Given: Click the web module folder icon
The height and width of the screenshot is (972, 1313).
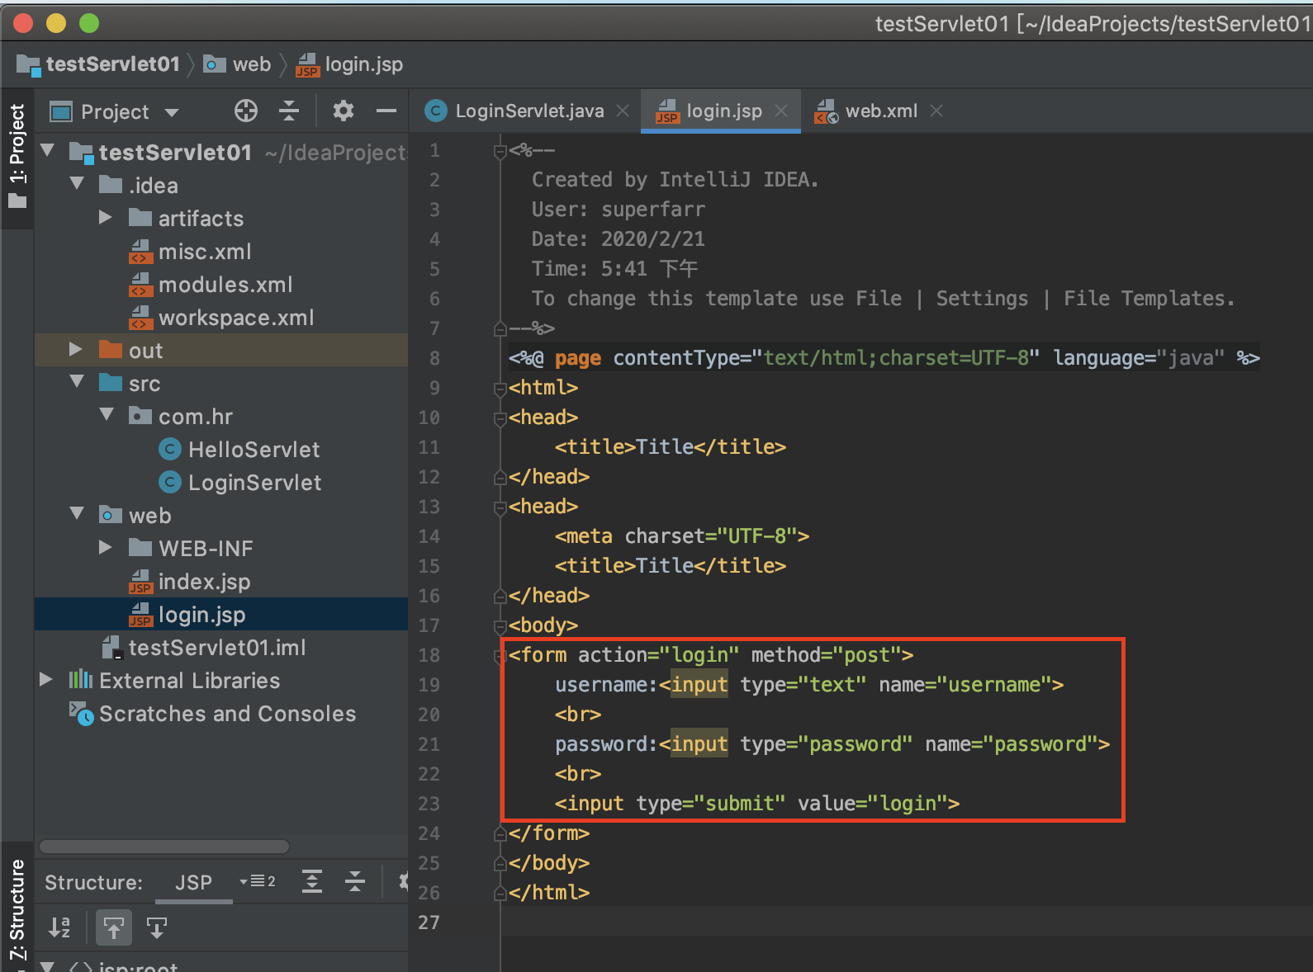Looking at the screenshot, I should click(111, 514).
